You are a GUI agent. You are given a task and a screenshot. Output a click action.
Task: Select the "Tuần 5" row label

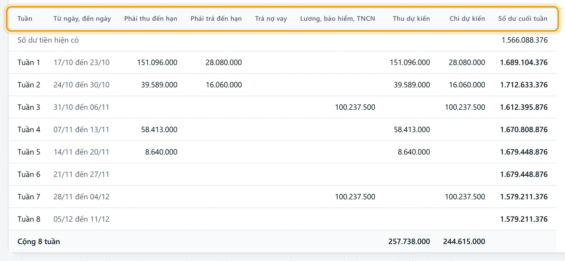tap(29, 152)
